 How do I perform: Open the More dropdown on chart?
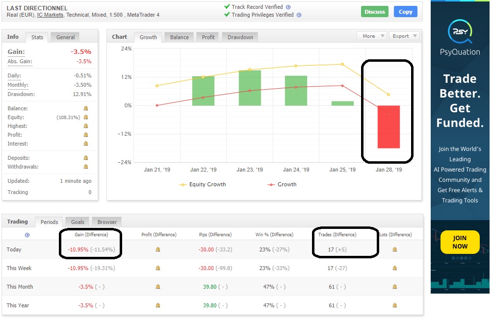point(372,36)
